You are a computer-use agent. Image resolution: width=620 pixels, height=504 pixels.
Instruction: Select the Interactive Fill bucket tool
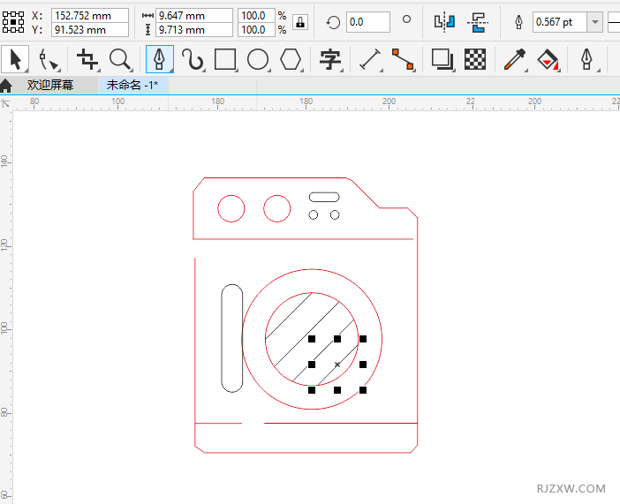point(548,60)
